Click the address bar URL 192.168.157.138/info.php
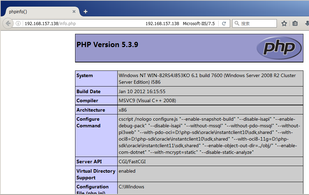 coord(50,23)
